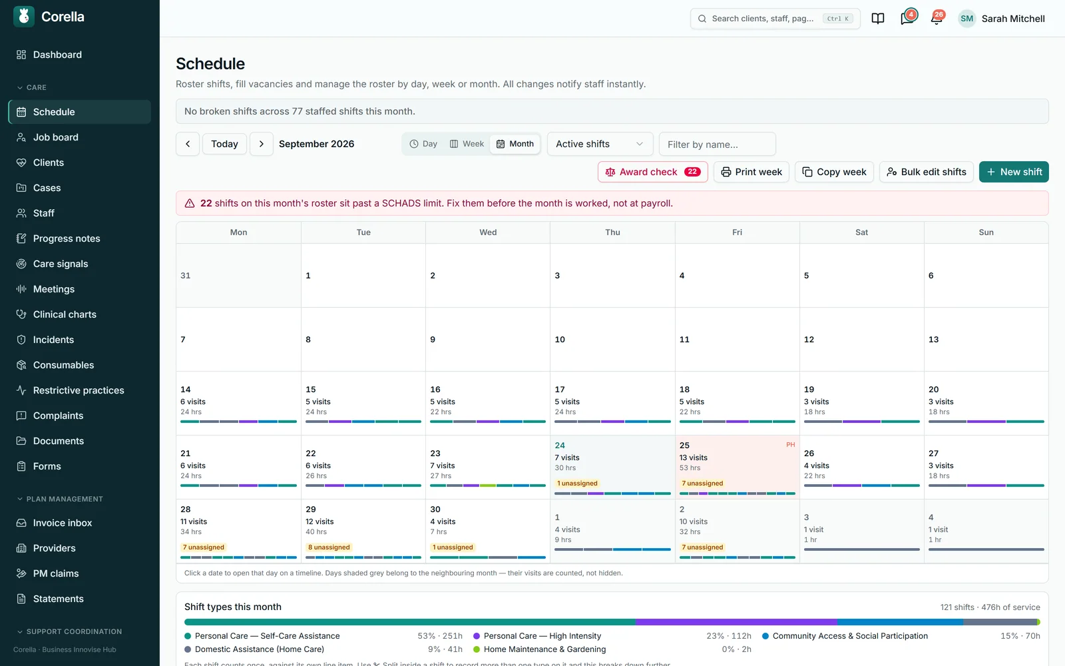Viewport: 1065px width, 666px height.
Task: Open Statements in sidebar
Action: point(80,599)
